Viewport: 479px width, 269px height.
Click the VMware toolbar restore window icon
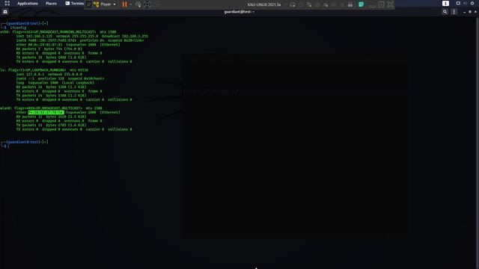(x=381, y=4)
